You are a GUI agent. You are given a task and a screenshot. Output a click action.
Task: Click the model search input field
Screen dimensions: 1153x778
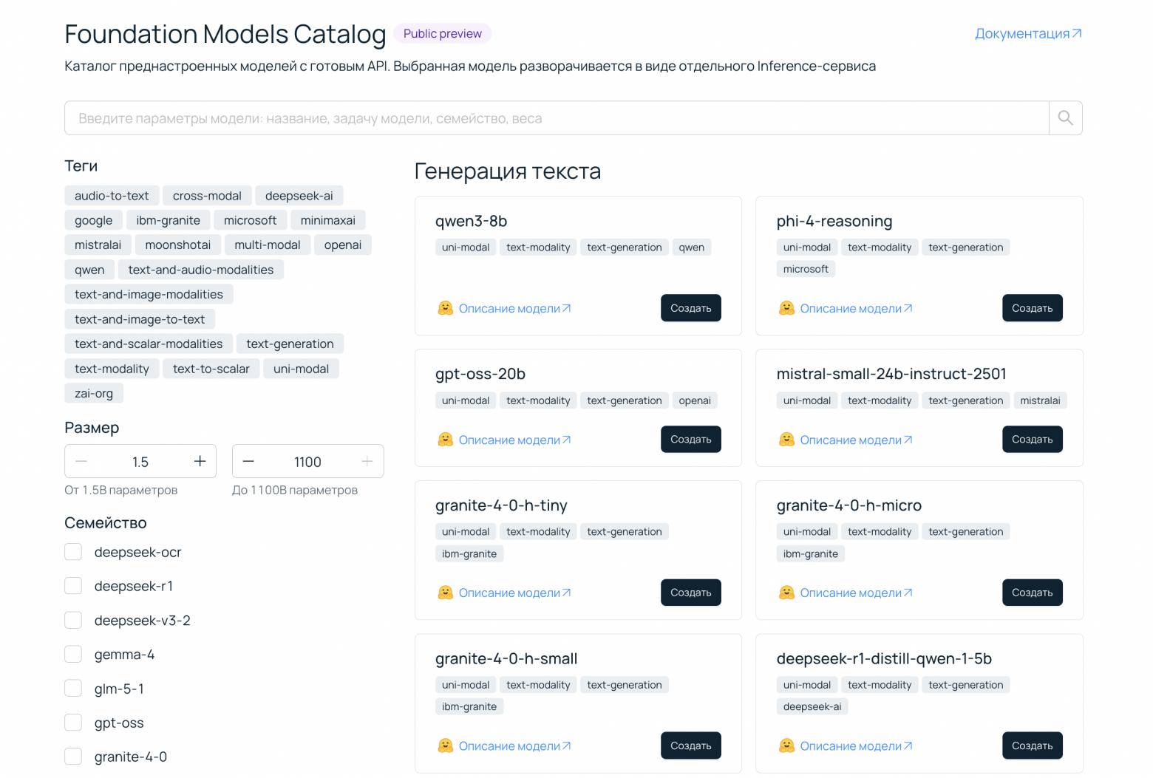click(517, 117)
